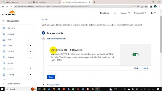Image resolution: width=162 pixels, height=91 pixels.
Task: Click the Access icon in sidebar
Action: (4, 63)
